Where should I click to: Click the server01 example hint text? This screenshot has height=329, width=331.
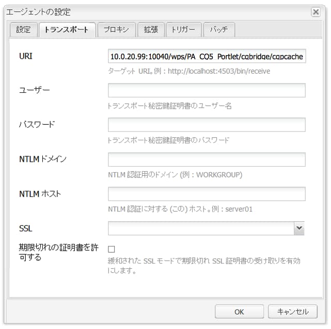(x=180, y=209)
